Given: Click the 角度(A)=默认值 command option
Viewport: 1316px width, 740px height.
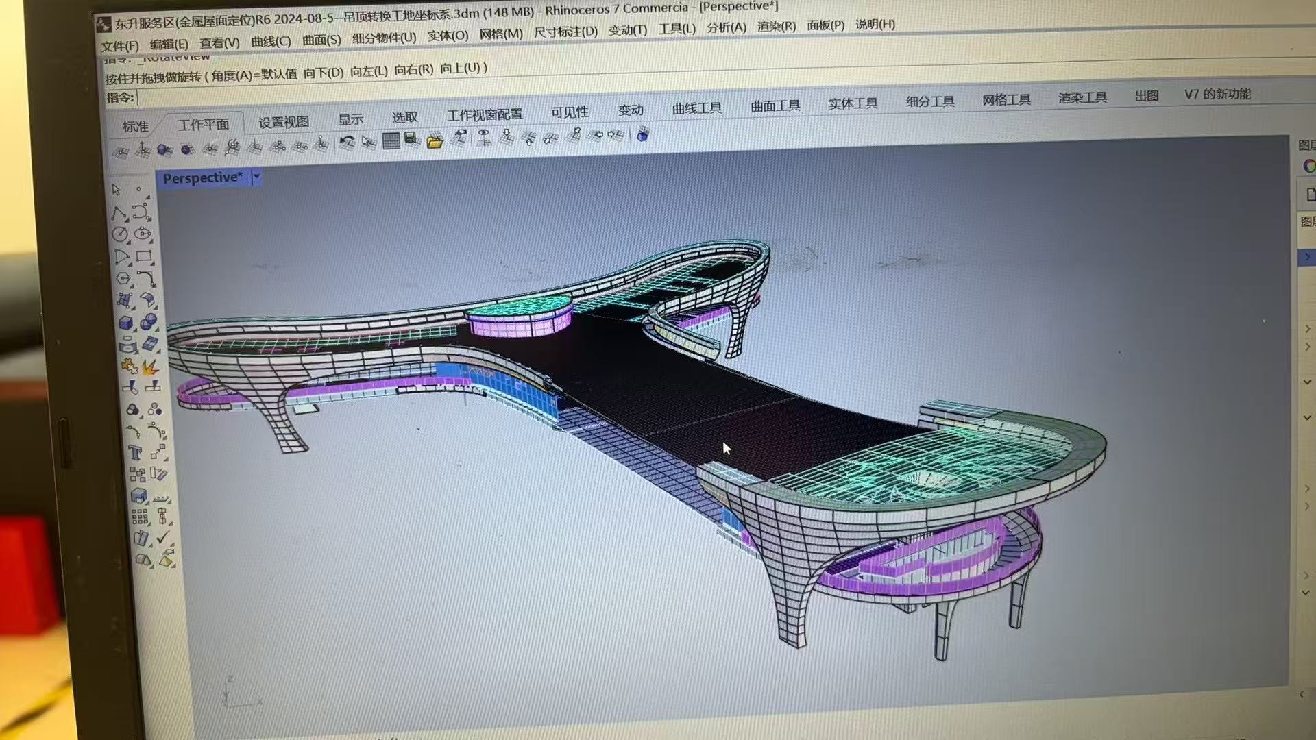Looking at the screenshot, I should point(254,75).
